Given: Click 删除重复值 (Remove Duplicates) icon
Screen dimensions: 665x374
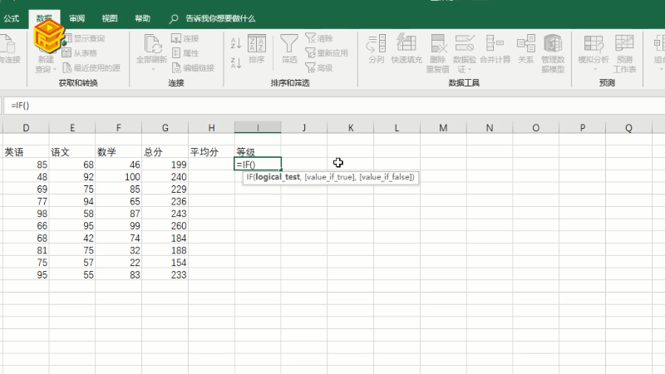Looking at the screenshot, I should tap(437, 53).
